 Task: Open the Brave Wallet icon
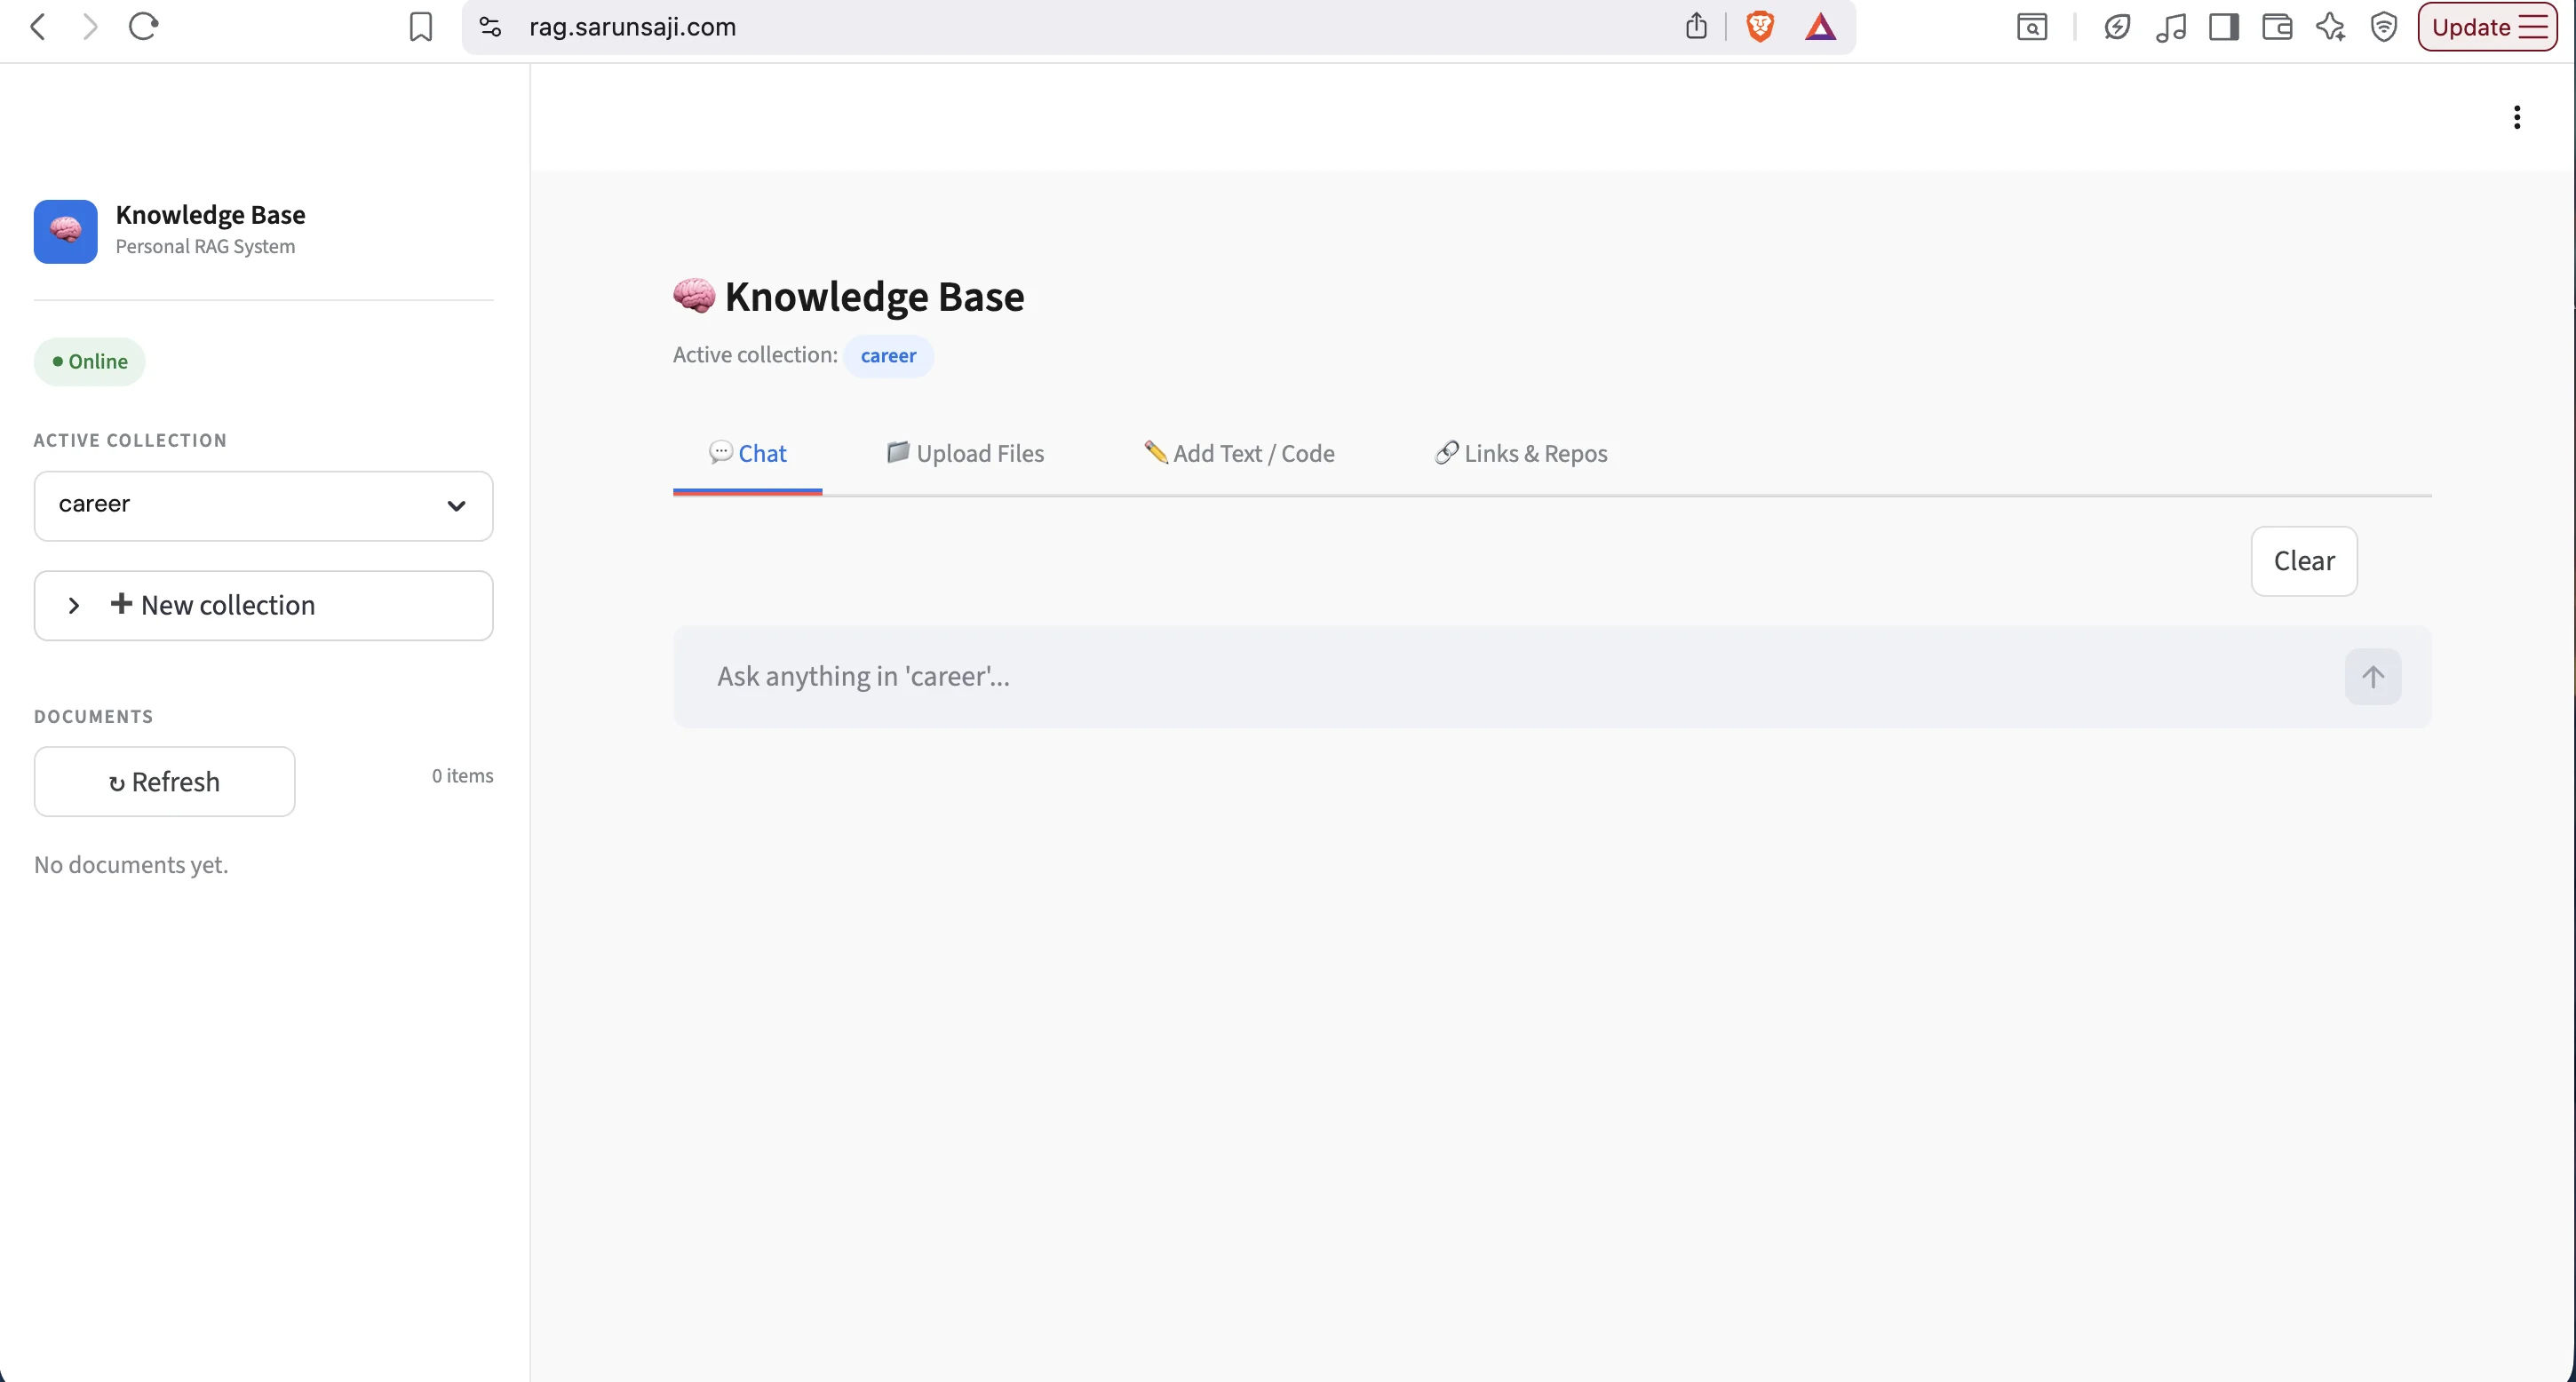pyautogui.click(x=2277, y=27)
